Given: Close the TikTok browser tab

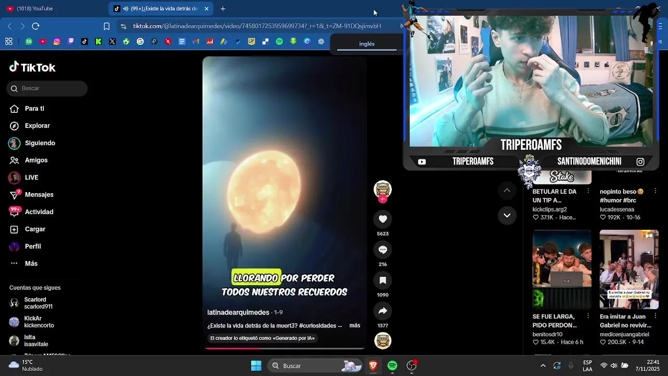Looking at the screenshot, I should [x=207, y=8].
